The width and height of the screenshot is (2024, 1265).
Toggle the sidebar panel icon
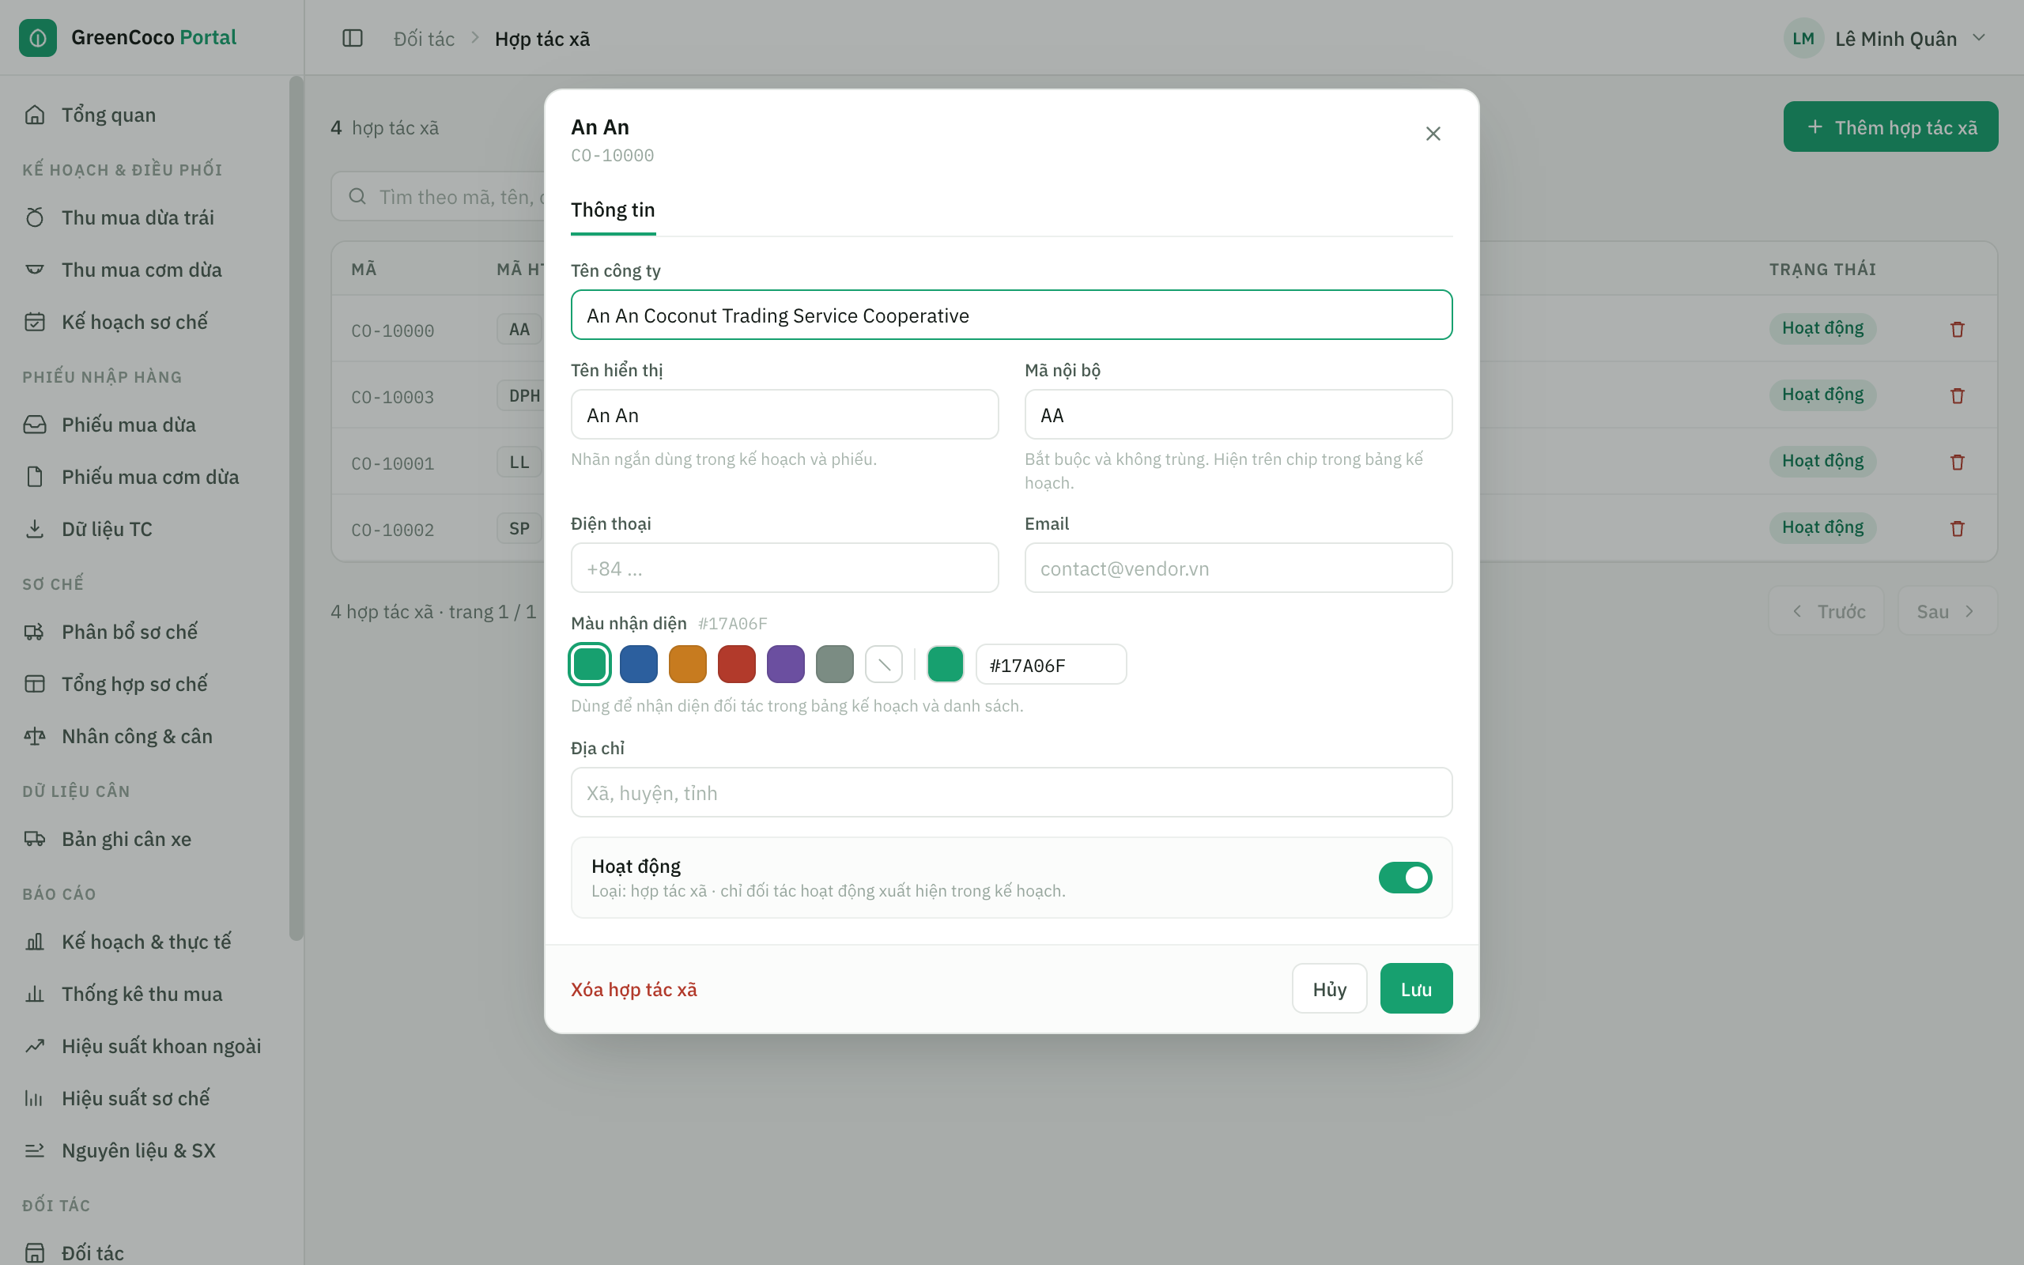click(x=352, y=39)
